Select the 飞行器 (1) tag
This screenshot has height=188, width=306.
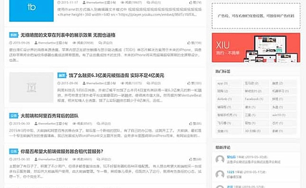tap(229, 123)
